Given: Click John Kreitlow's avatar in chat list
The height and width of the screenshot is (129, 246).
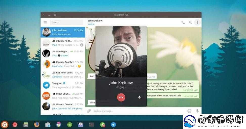Looking at the screenshot, I should 46,32.
